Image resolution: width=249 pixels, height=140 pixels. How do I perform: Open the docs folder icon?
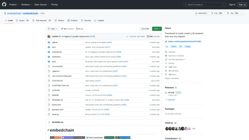pyautogui.click(x=49, y=47)
